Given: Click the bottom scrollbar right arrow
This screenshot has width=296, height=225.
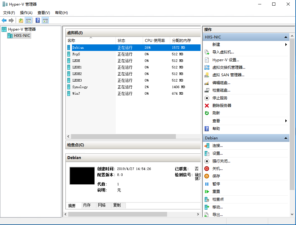Looking at the screenshot, I should coord(198,214).
